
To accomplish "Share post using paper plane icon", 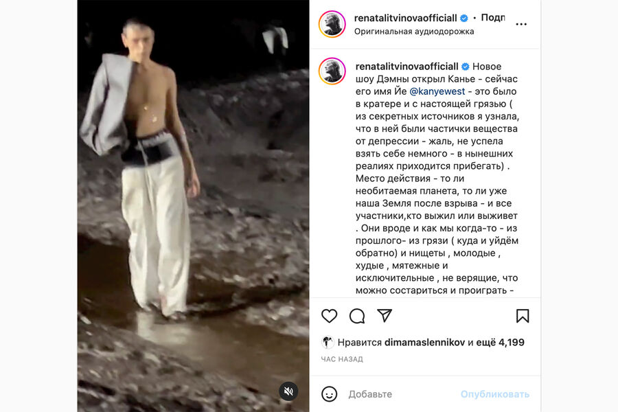I will 385,315.
